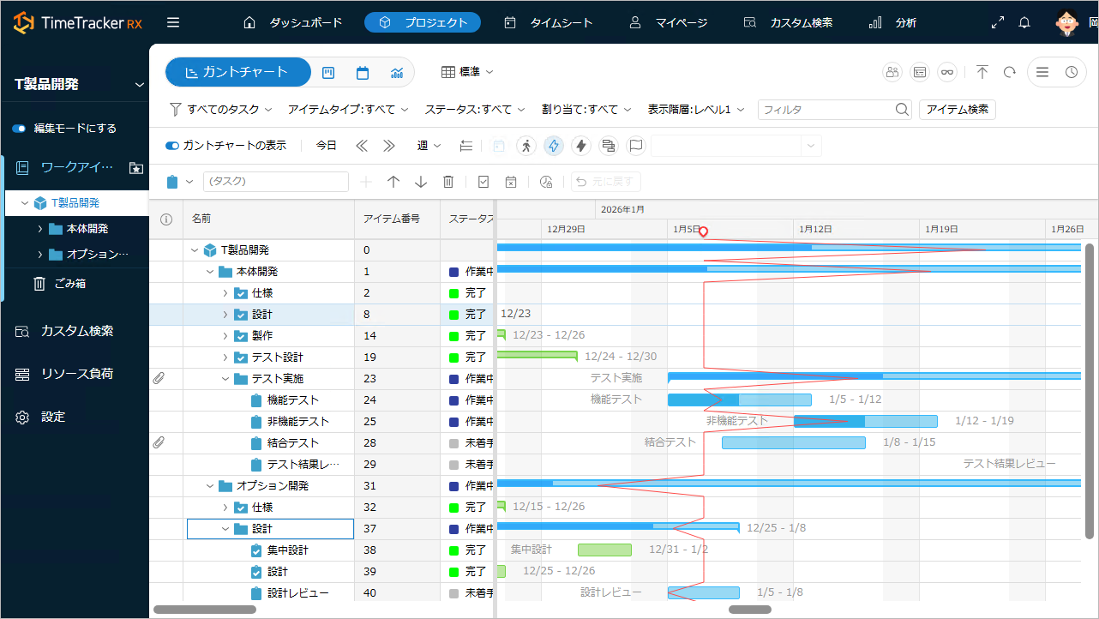Viewport: 1099px width, 619px height.
Task: Click the history clock icon
Action: pos(1071,73)
